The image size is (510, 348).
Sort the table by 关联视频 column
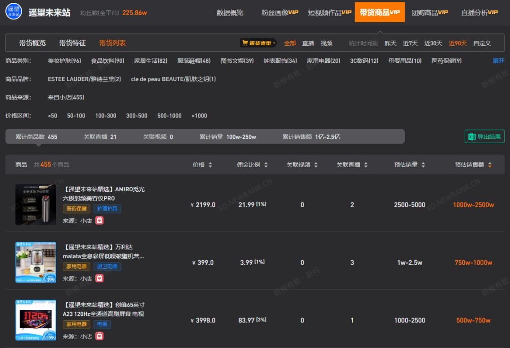316,165
